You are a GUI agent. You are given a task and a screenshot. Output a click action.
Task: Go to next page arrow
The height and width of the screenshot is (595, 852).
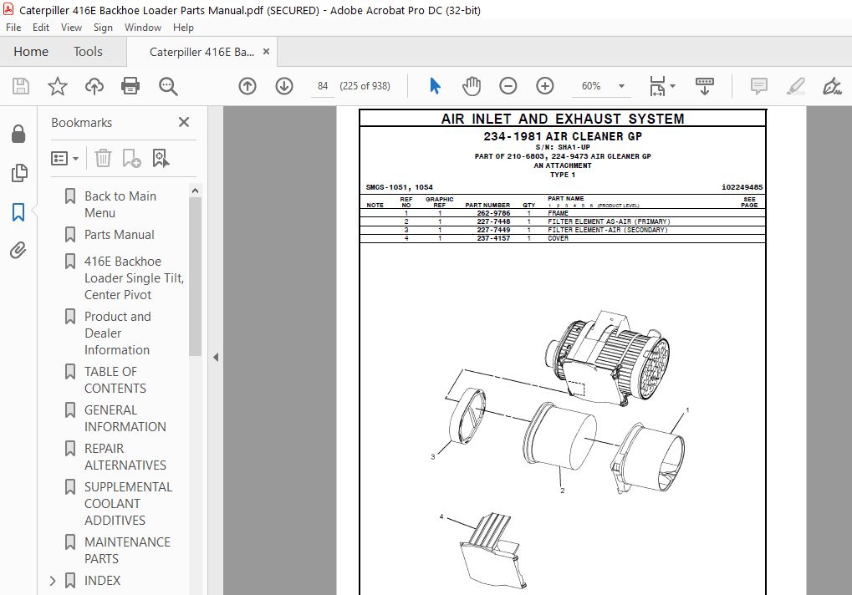point(284,86)
